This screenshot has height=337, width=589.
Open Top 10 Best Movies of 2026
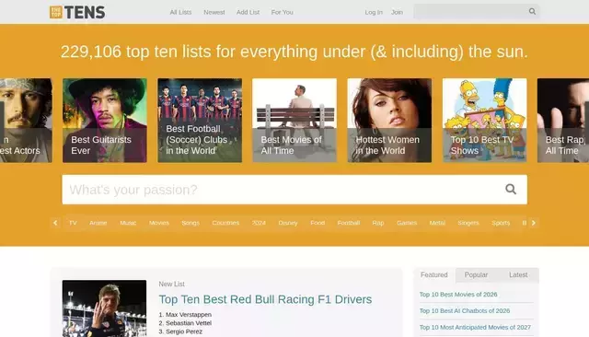pos(458,295)
